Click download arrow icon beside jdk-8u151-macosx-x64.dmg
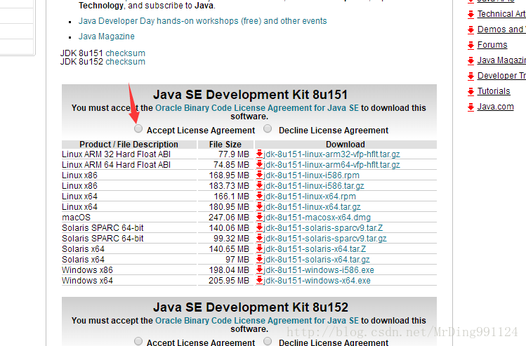Viewport: 526px width, 346px height. click(x=259, y=218)
